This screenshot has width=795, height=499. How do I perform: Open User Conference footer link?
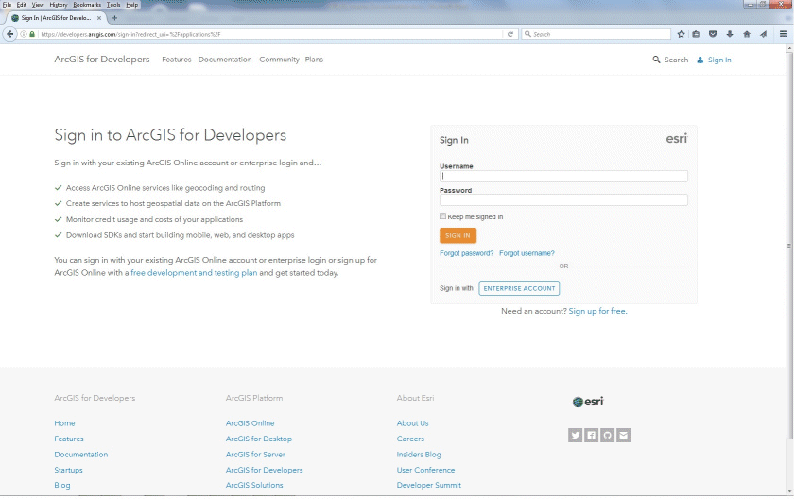[x=426, y=470]
